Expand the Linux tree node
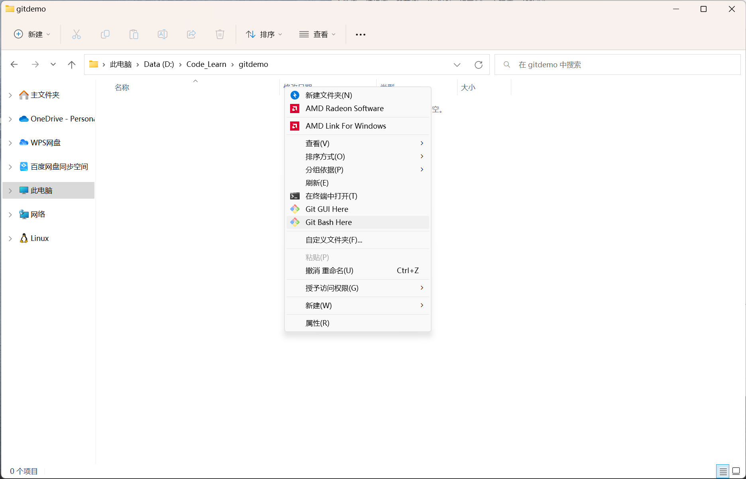This screenshot has width=746, height=479. click(10, 239)
